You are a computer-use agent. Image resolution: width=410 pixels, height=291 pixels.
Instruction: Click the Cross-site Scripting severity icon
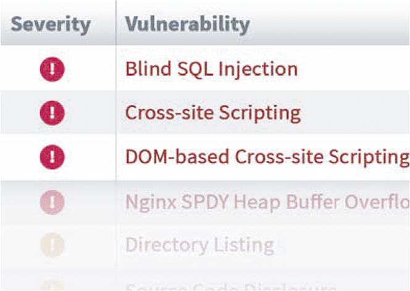tap(52, 113)
